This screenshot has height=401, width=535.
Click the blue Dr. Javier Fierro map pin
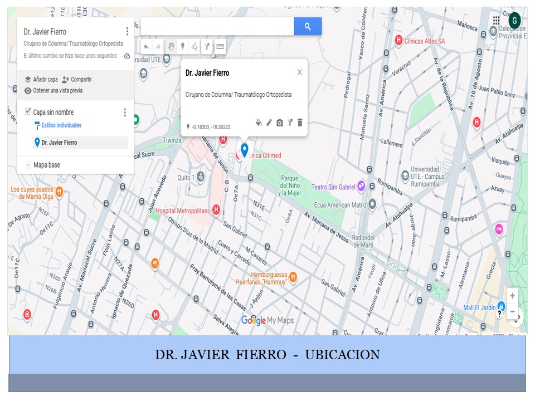[x=244, y=150]
